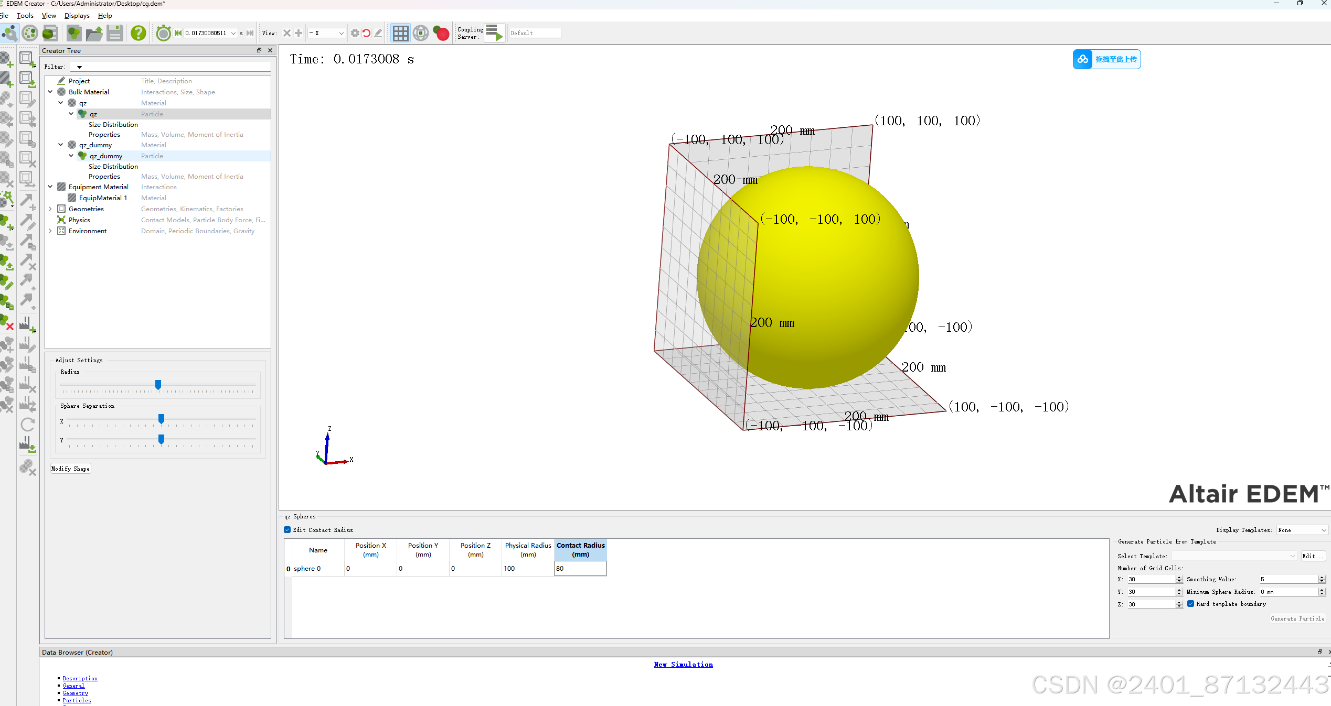
Task: Jump to first time step button
Action: tap(178, 33)
